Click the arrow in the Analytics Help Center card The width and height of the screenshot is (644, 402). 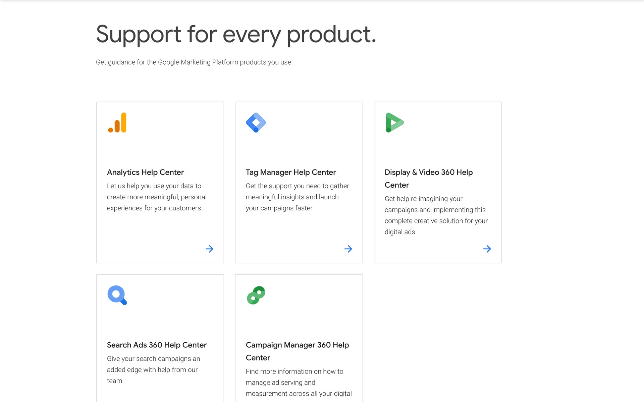[209, 249]
